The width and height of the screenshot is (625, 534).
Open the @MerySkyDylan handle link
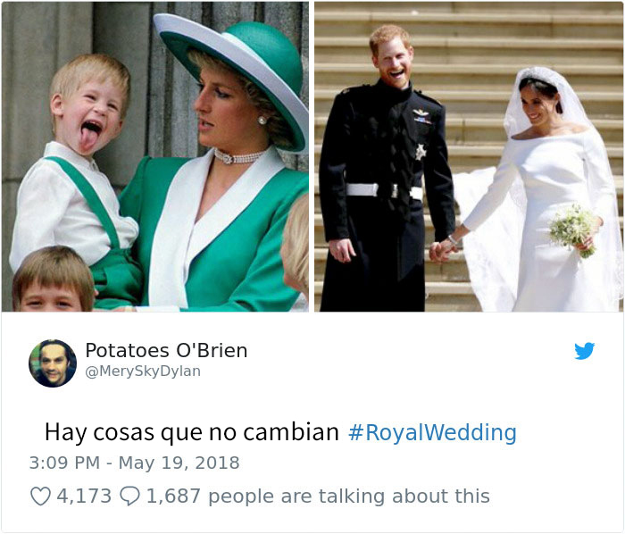[x=143, y=371]
